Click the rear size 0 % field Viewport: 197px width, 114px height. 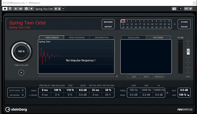(70, 95)
